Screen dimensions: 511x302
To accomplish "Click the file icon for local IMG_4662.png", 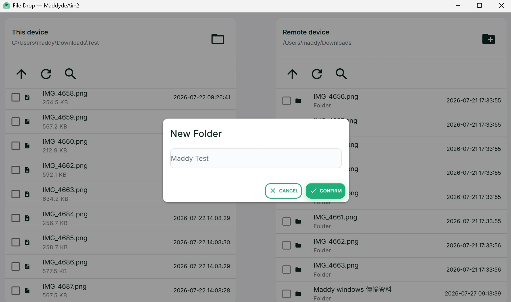I will point(27,170).
